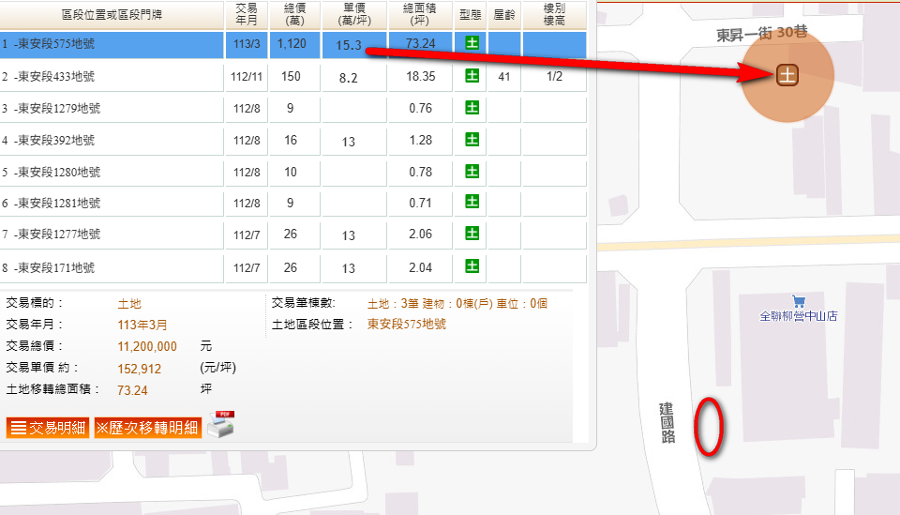Screen dimensions: 900x515
Task: Click the 東昇一街 30巷 street label
Action: (761, 34)
